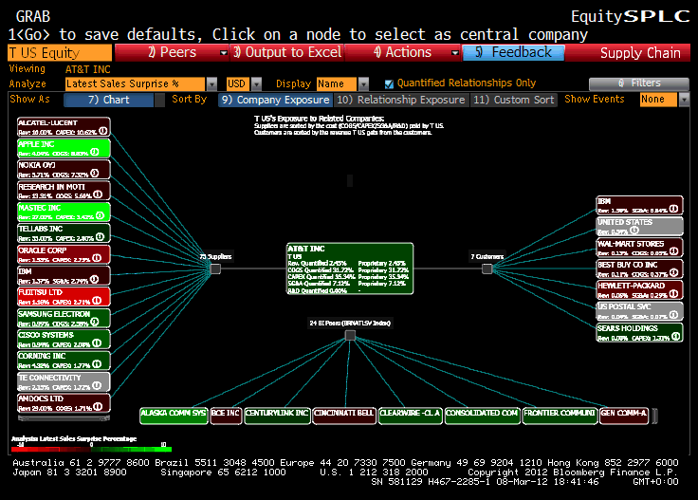Click the info icon on Mastec Inc node

coord(100,215)
